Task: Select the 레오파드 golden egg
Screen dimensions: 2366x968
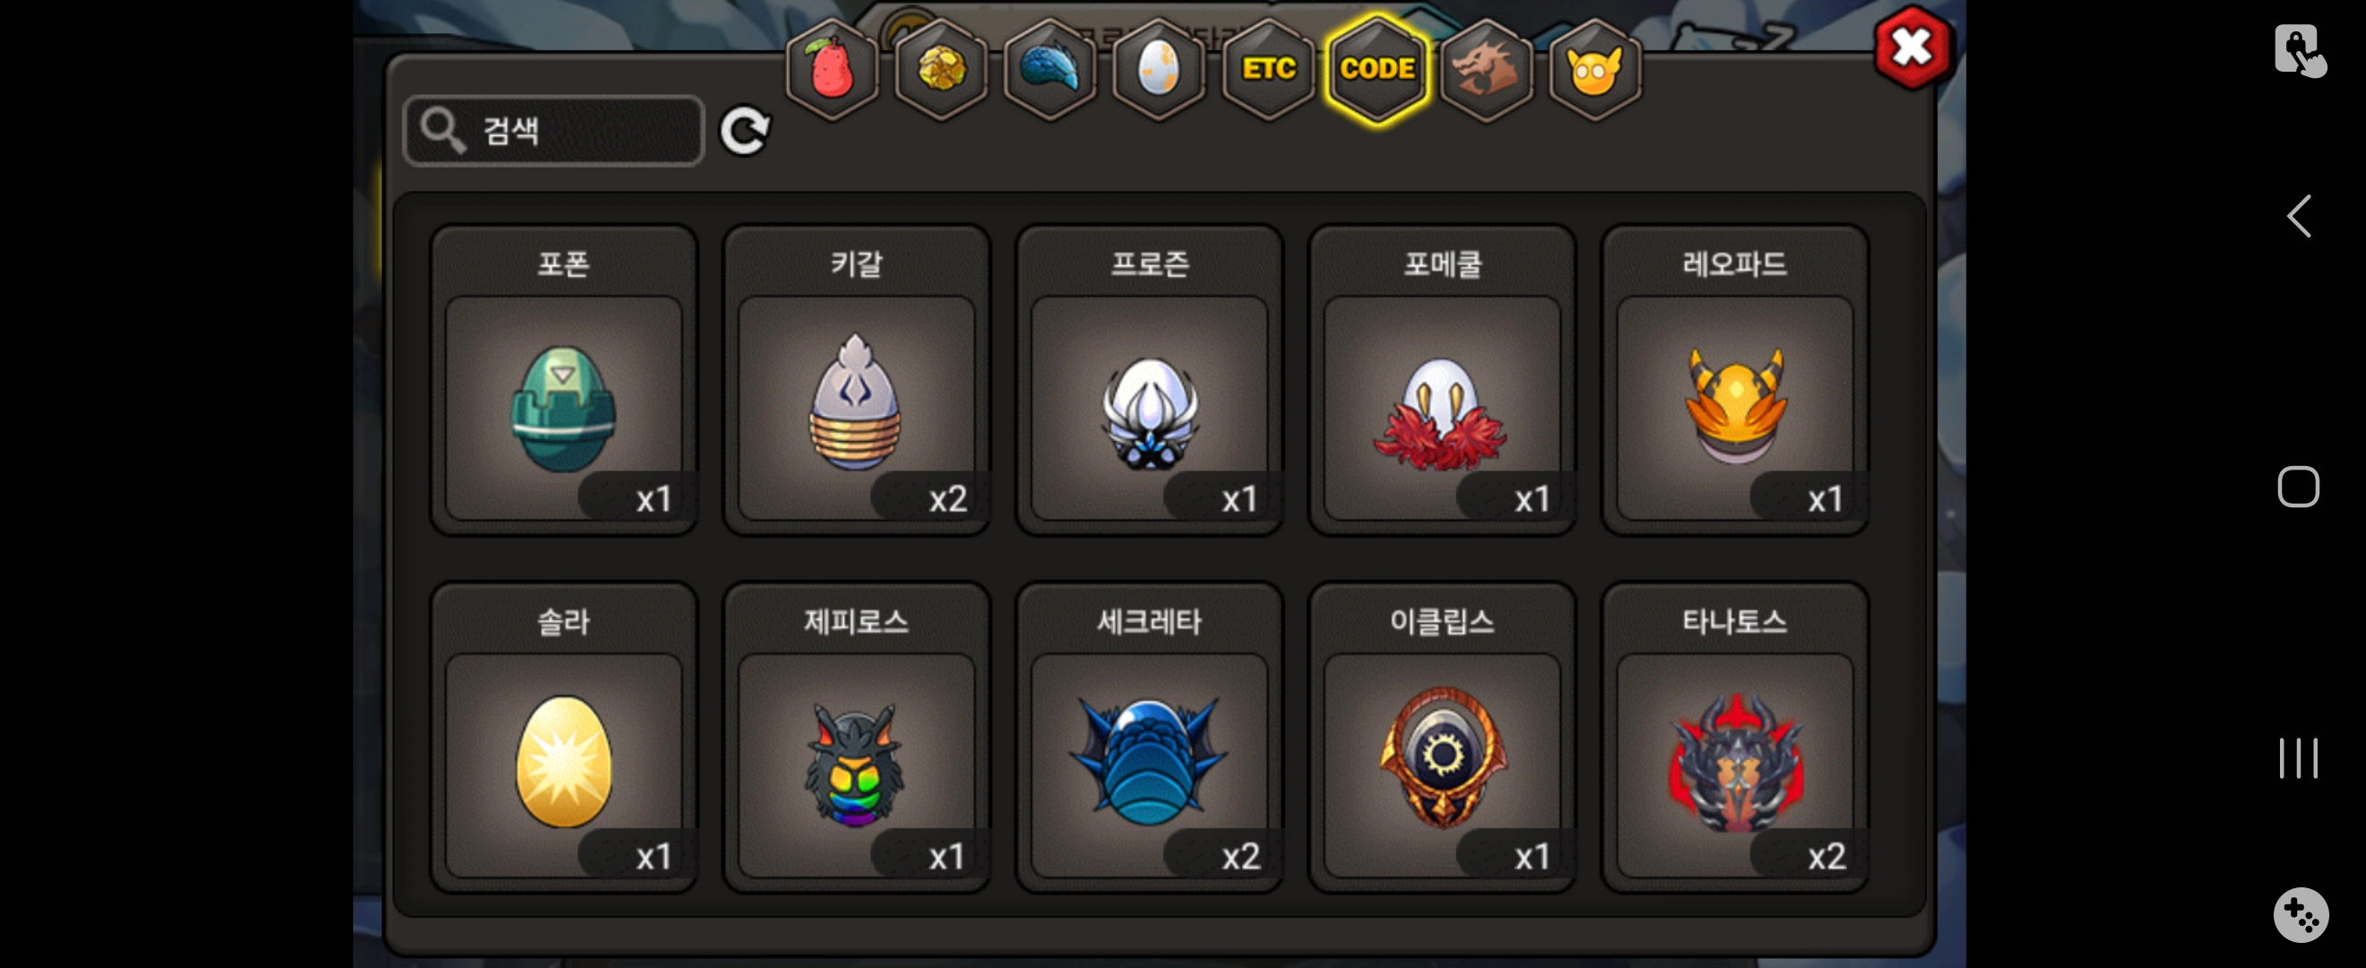Action: click(1735, 379)
